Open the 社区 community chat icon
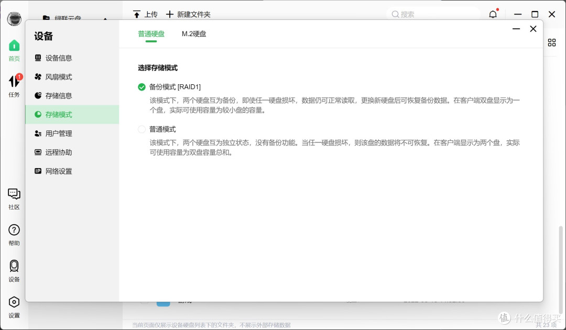The image size is (566, 330). coord(14,199)
